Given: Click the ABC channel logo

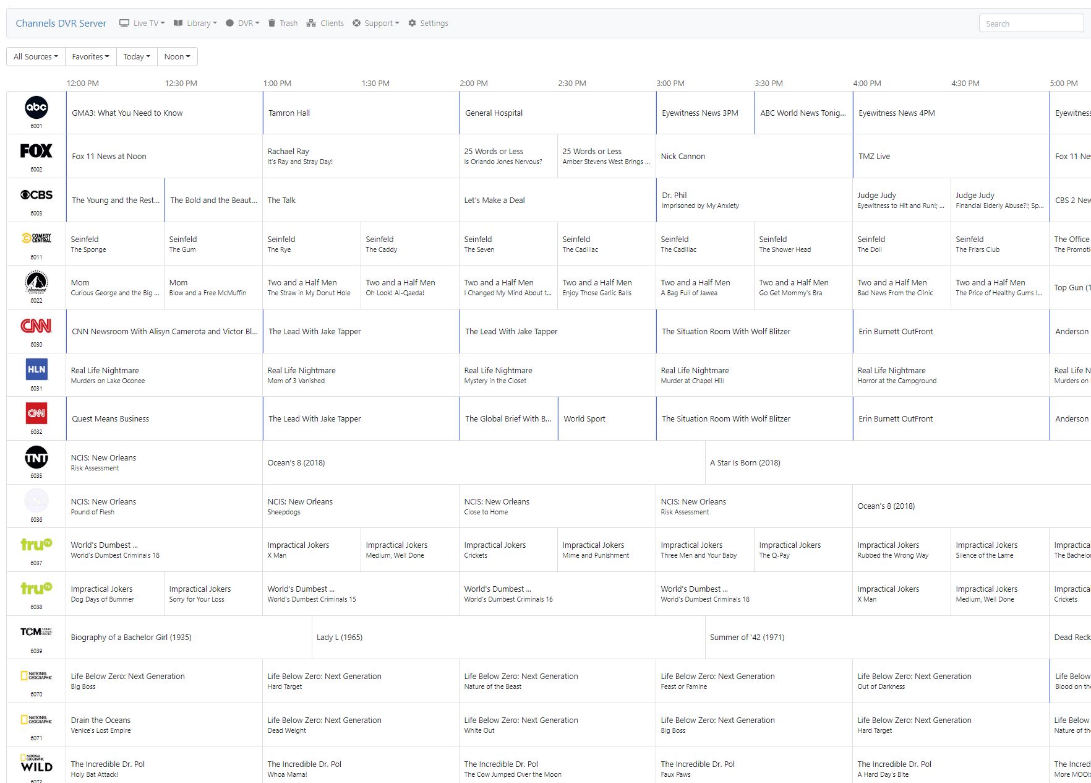Looking at the screenshot, I should (x=36, y=108).
